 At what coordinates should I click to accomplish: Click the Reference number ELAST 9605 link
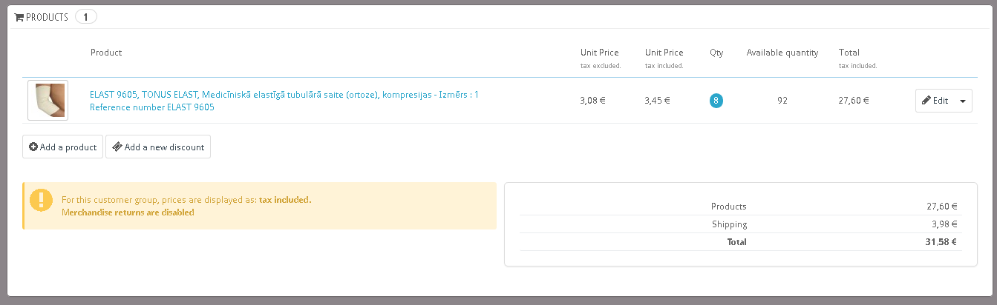[152, 107]
